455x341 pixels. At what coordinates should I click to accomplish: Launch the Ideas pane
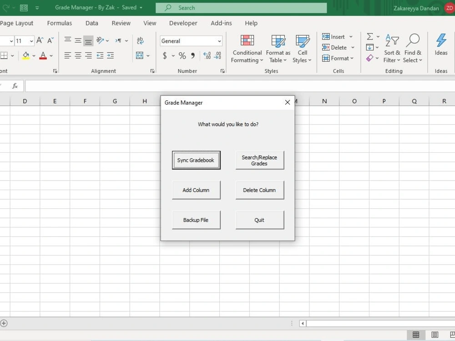tap(440, 45)
